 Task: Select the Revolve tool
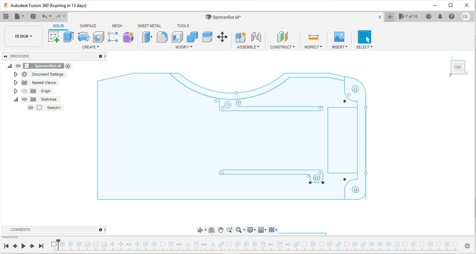pyautogui.click(x=83, y=37)
